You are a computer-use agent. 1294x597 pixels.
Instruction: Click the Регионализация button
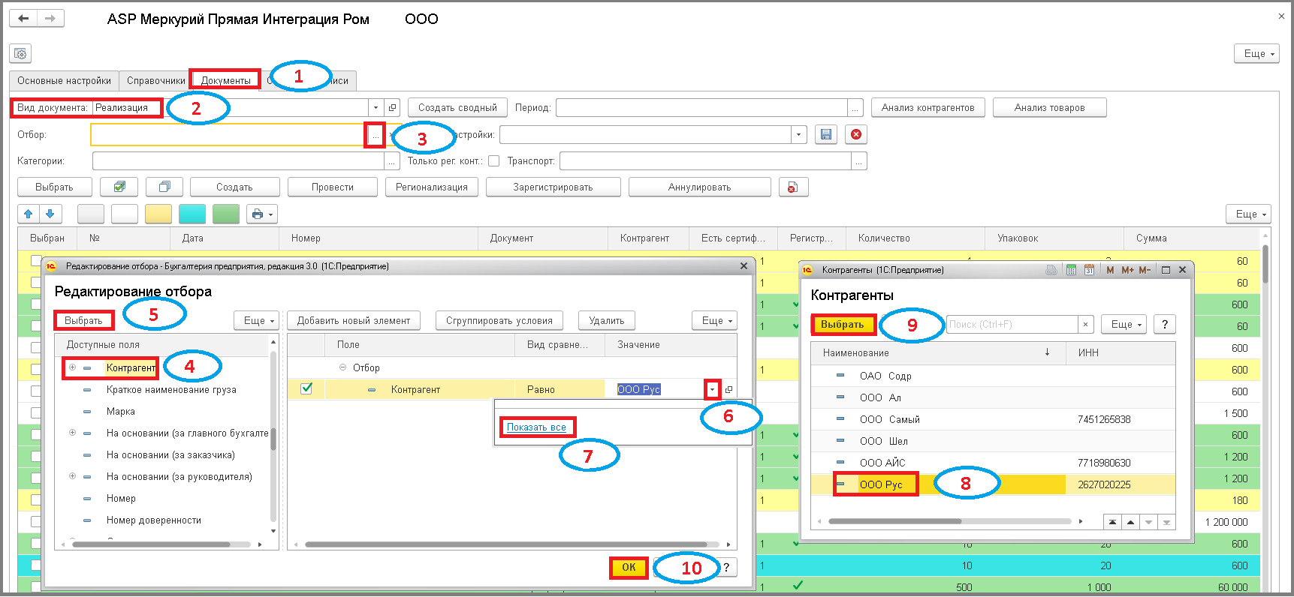click(x=431, y=187)
